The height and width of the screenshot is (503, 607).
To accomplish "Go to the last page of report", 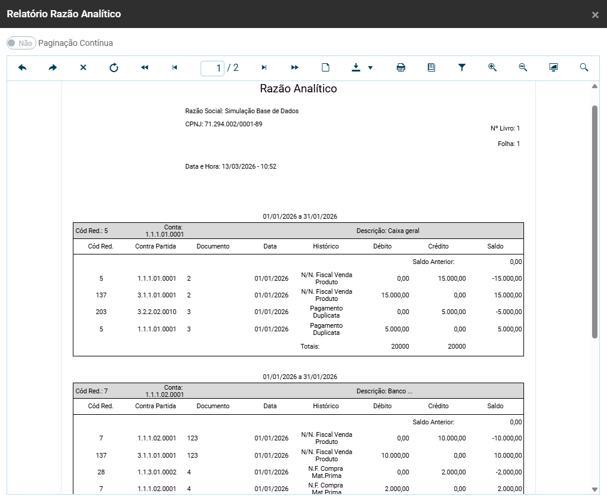I will [295, 68].
